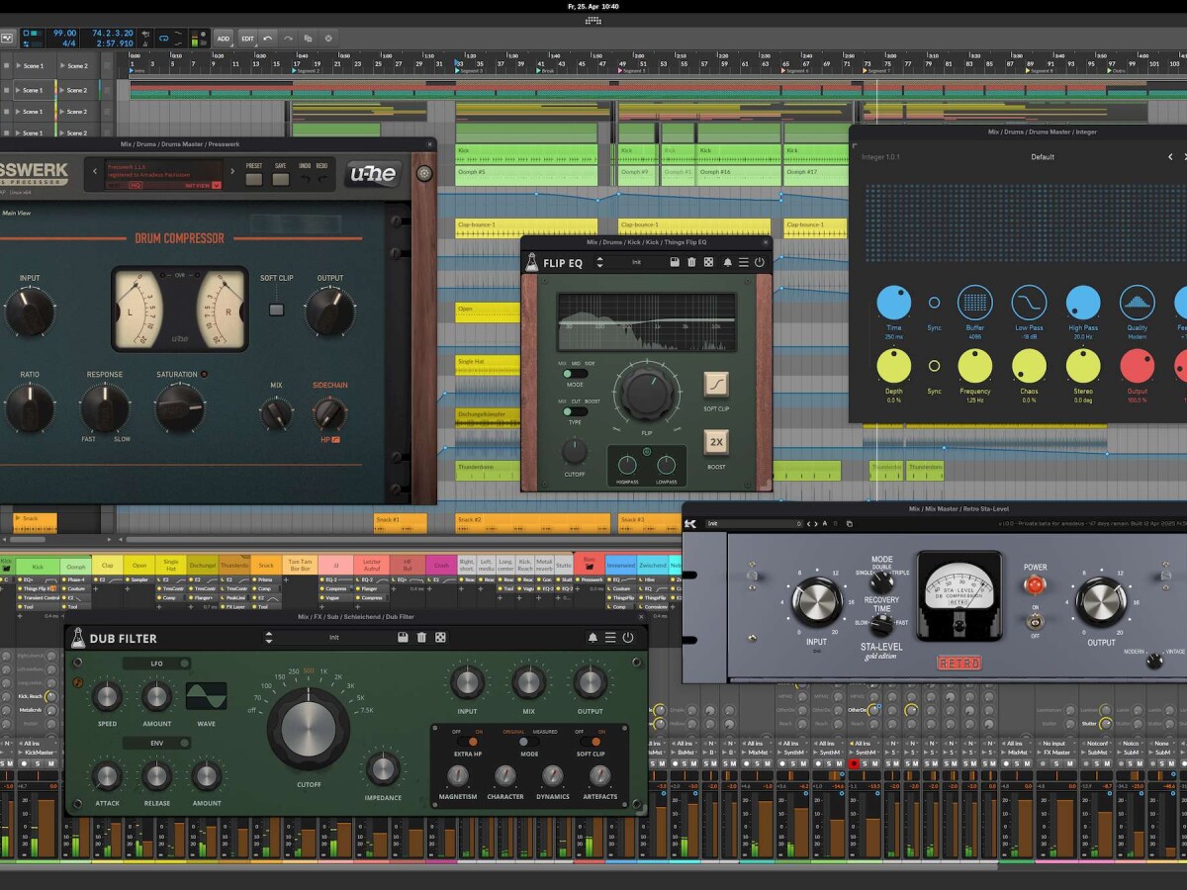Flip the Sta-Level power switch

click(1035, 621)
